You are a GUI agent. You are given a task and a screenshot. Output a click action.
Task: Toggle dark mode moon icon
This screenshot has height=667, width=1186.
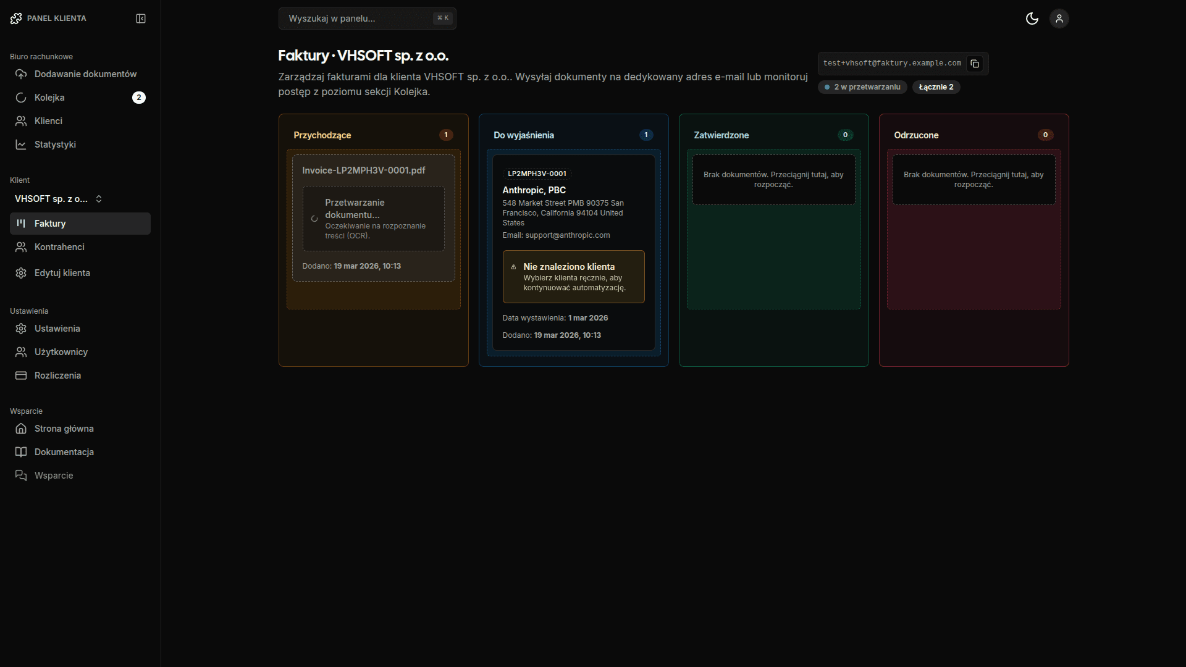[x=1032, y=19]
